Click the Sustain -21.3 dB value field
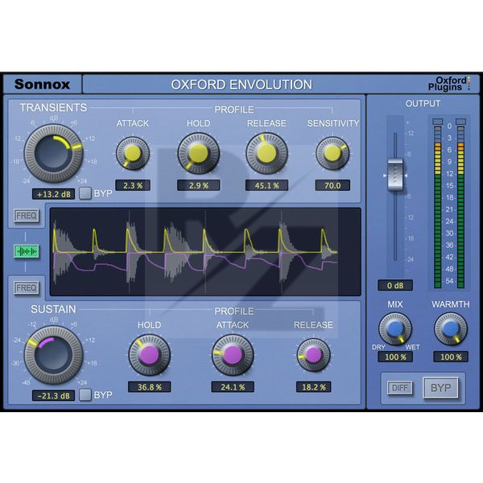Screen dimensions: 483x483 click(x=53, y=395)
